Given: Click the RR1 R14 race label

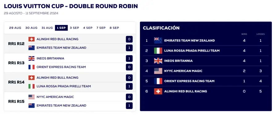Looking at the screenshot, I should 16,82.
